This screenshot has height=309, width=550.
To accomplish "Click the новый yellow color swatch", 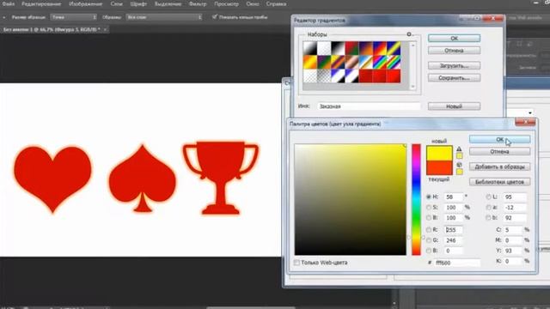I will (x=439, y=154).
